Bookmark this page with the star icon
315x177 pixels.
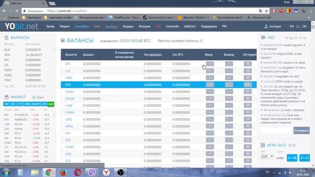point(266,11)
